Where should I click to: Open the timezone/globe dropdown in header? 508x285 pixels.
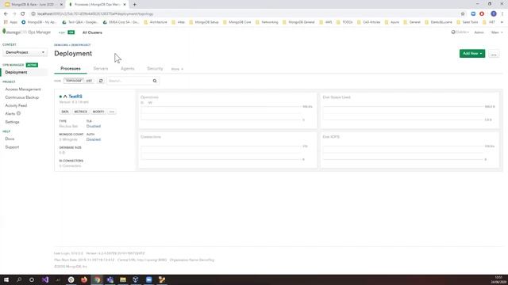(460, 32)
